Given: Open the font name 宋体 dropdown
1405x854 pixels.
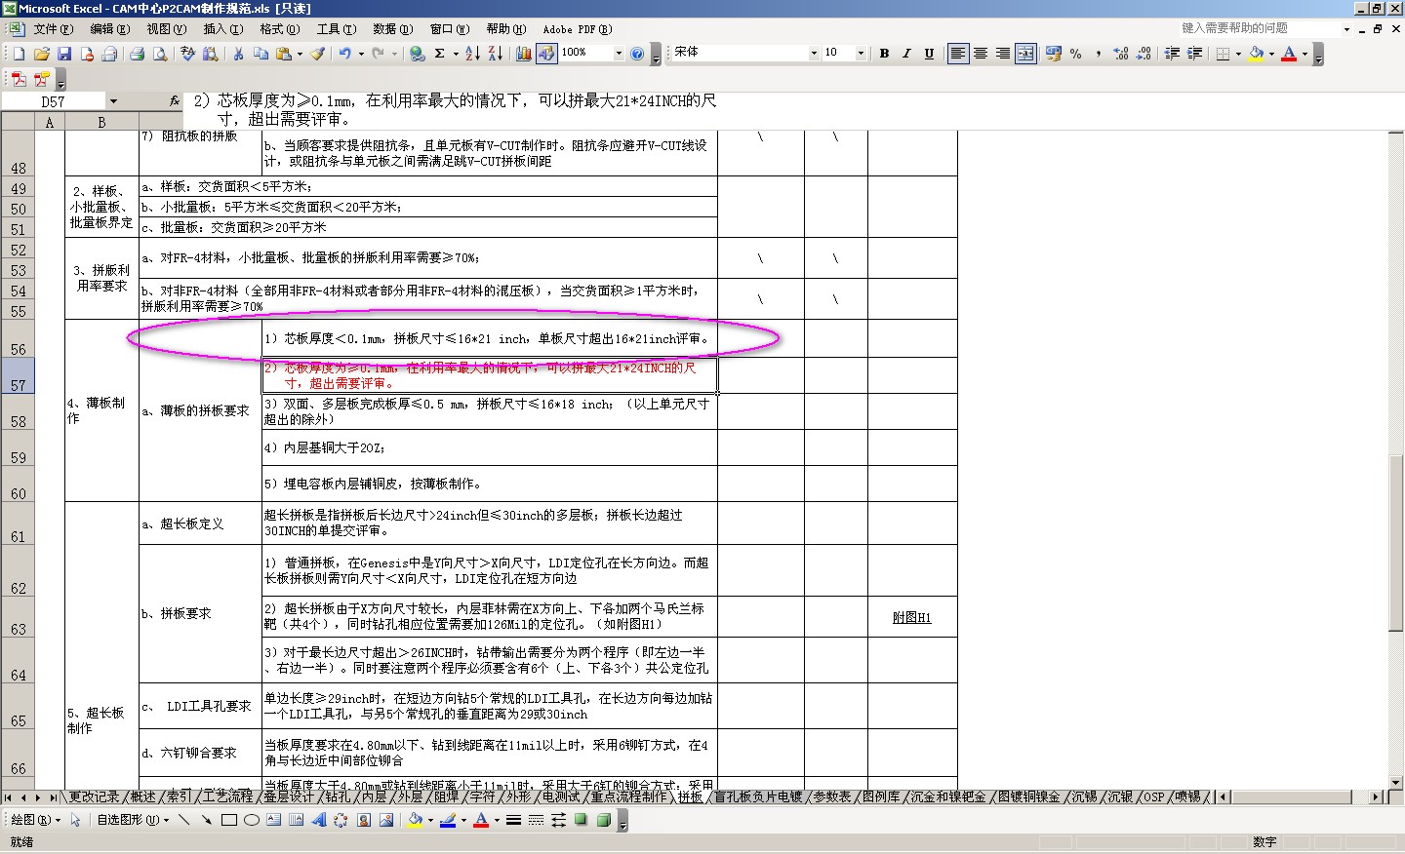Looking at the screenshot, I should click(814, 54).
